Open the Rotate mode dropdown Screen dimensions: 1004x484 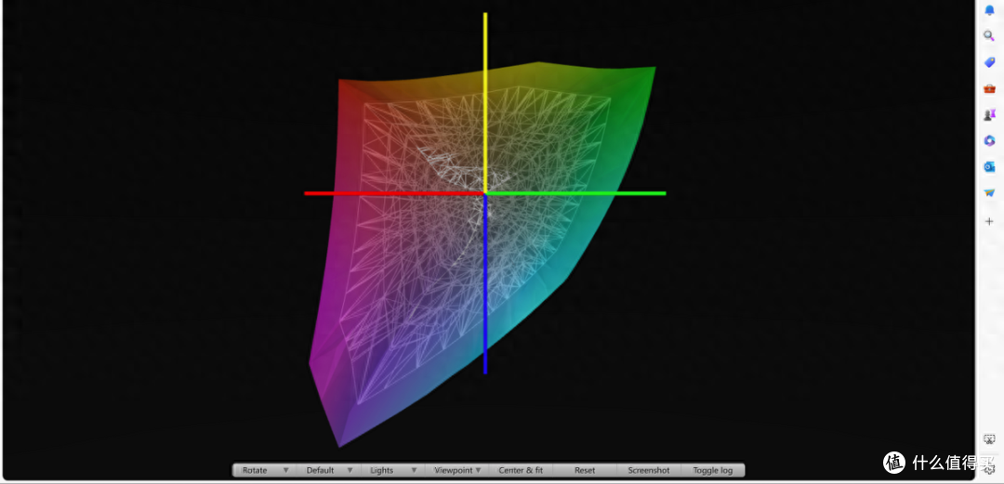pos(264,470)
